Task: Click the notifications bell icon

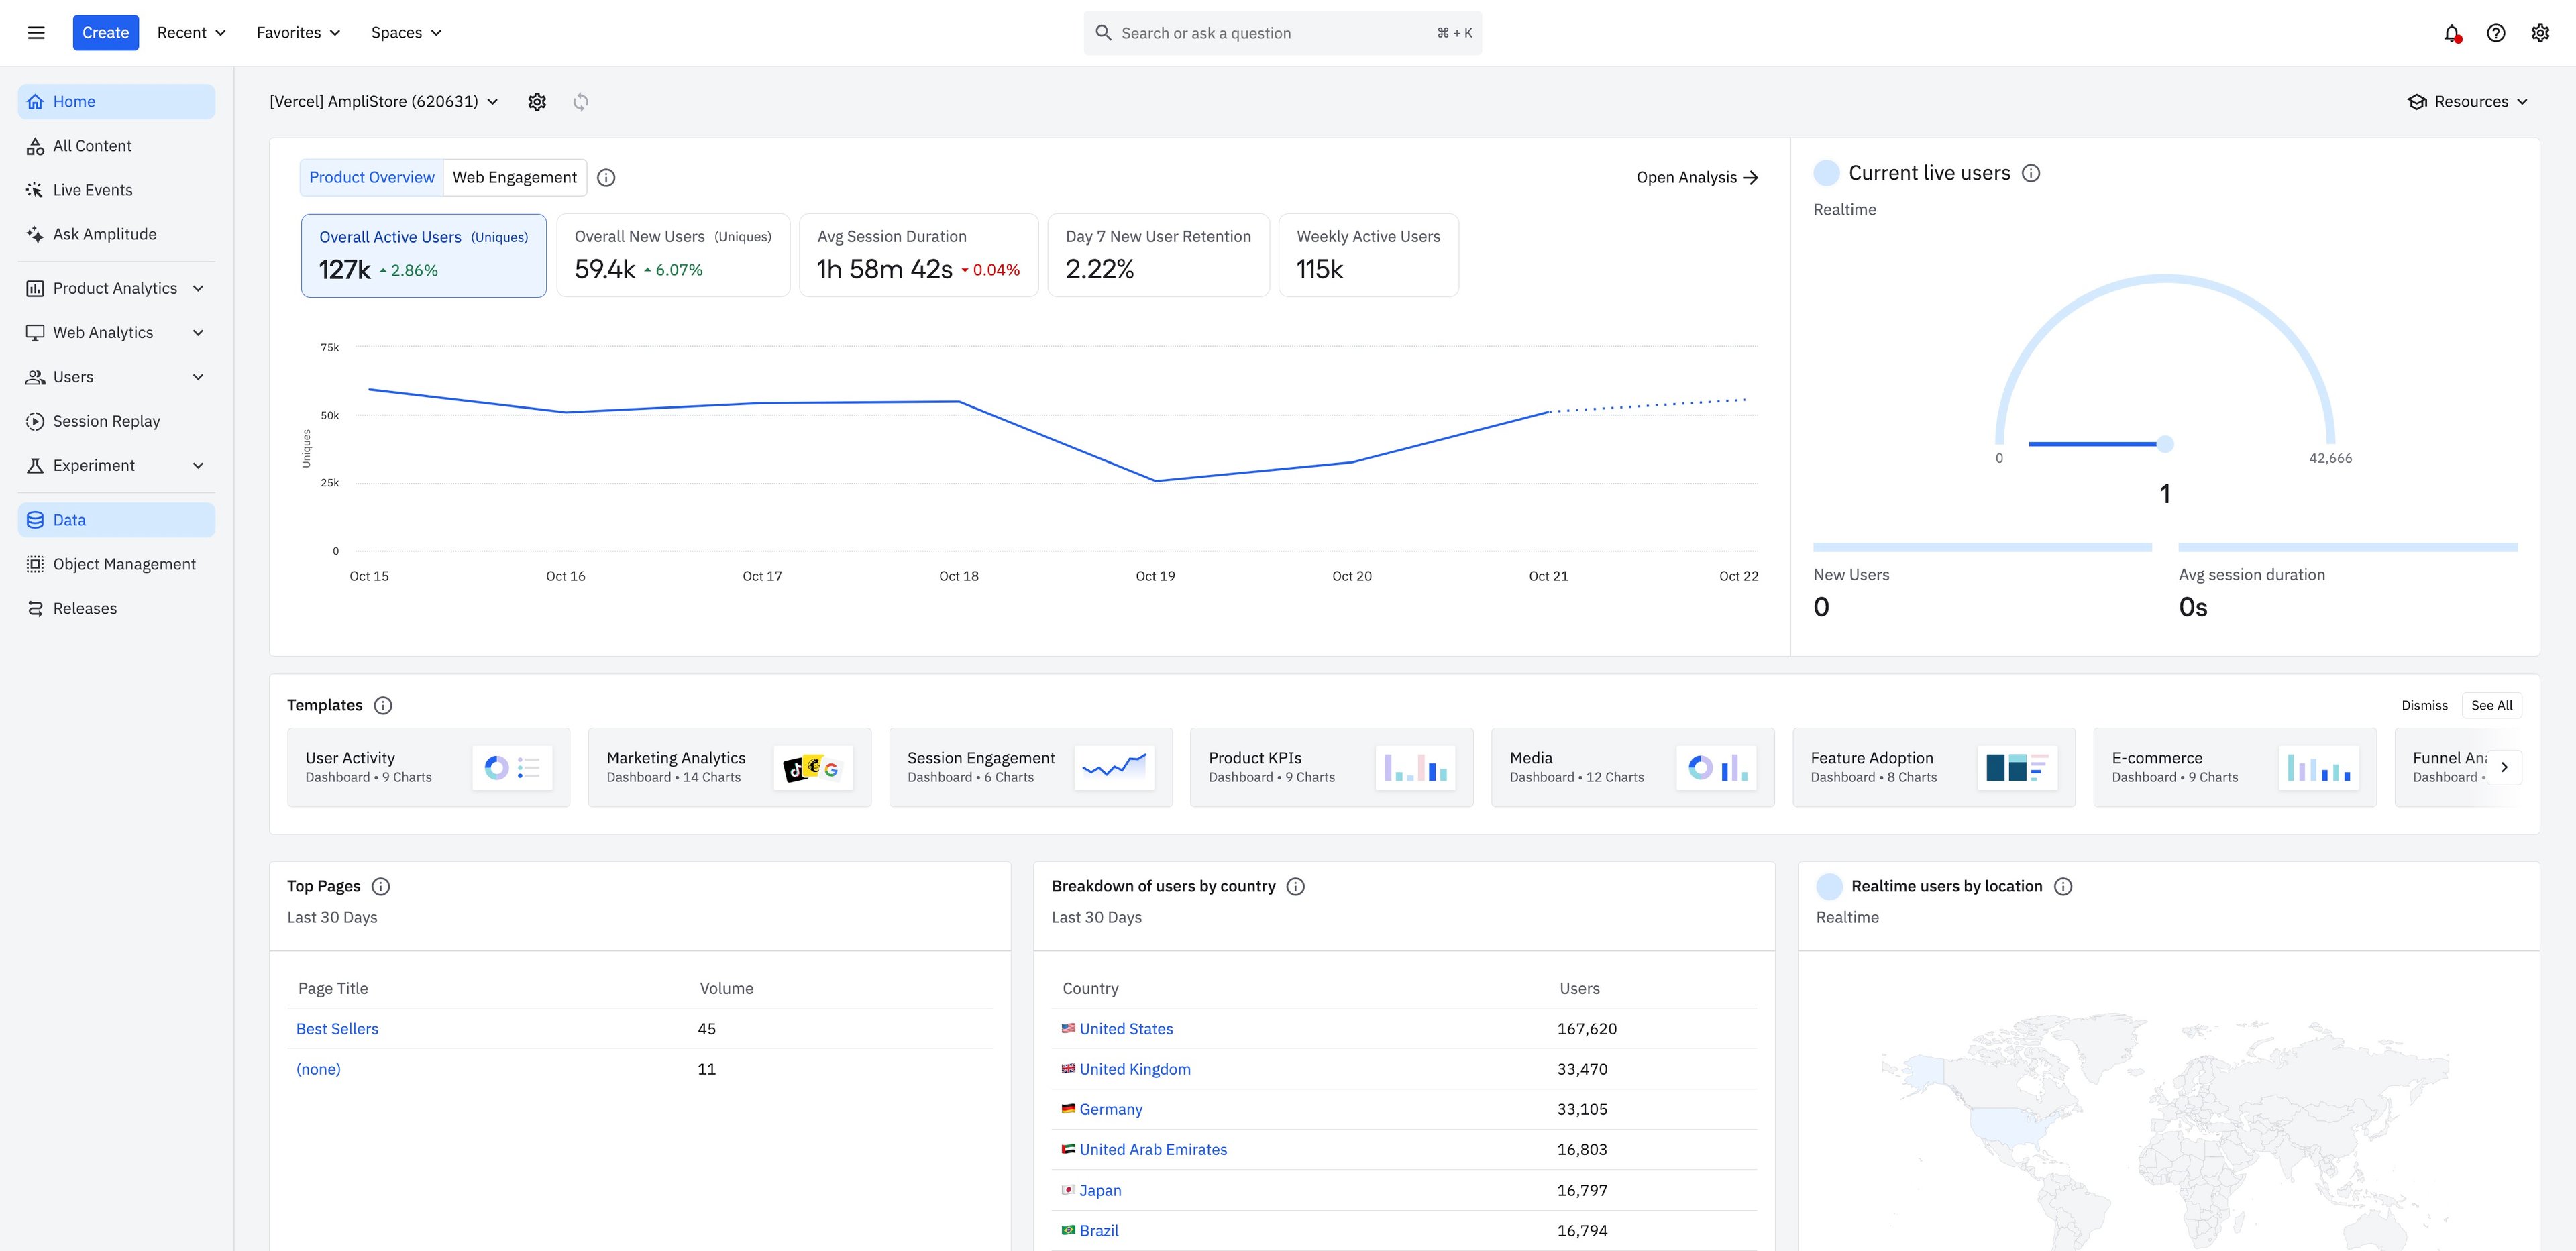Action: (x=2451, y=33)
